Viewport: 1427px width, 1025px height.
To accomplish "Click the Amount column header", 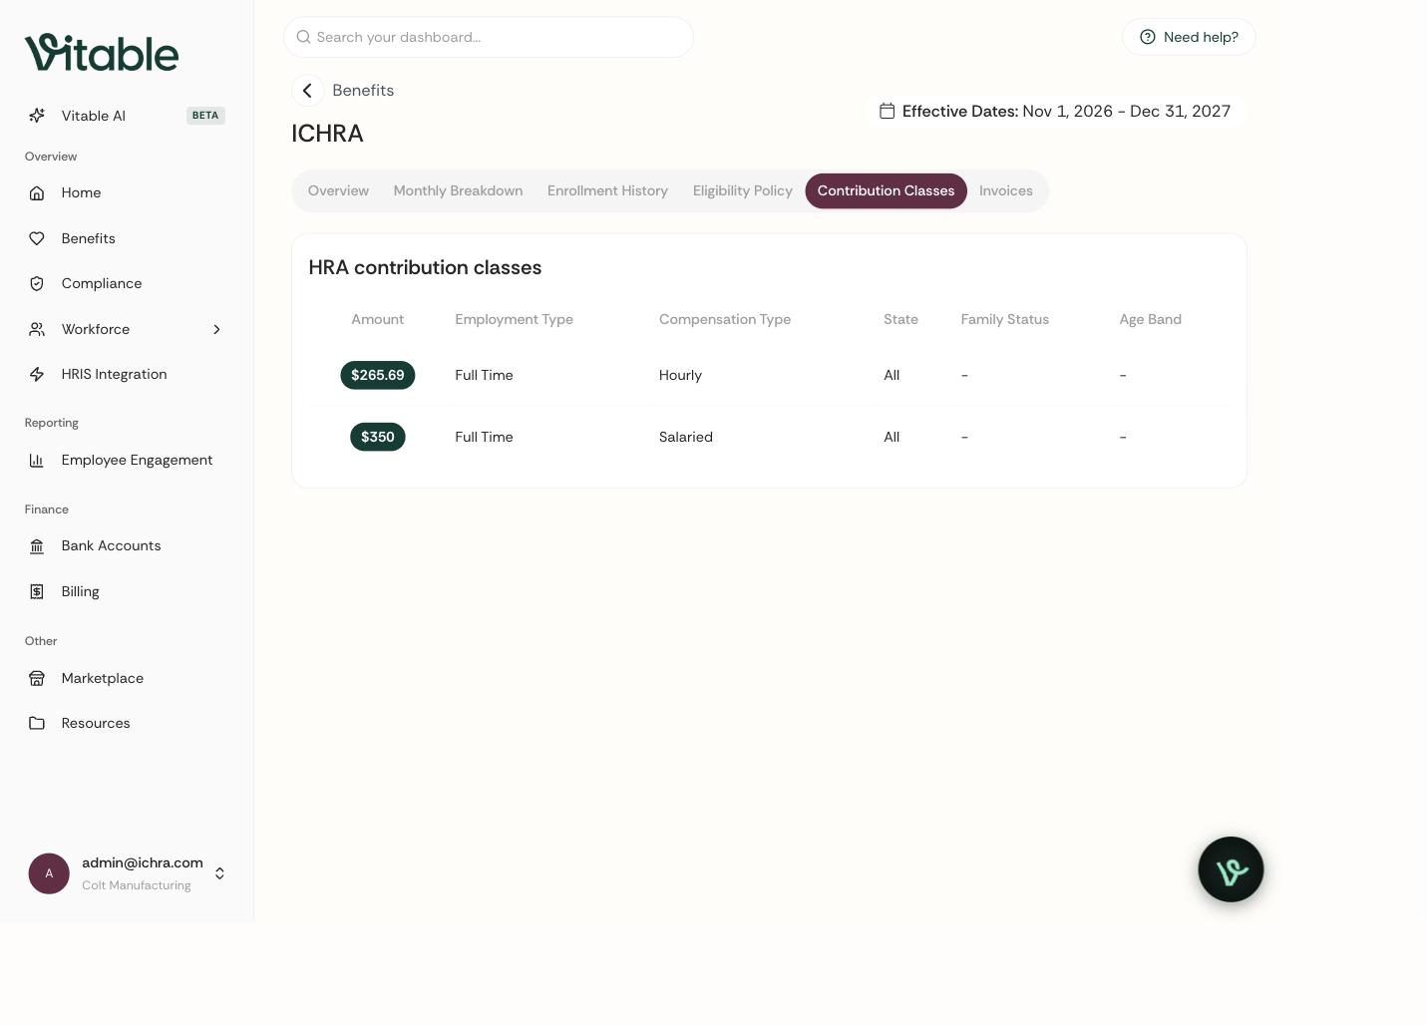I will pos(377,319).
